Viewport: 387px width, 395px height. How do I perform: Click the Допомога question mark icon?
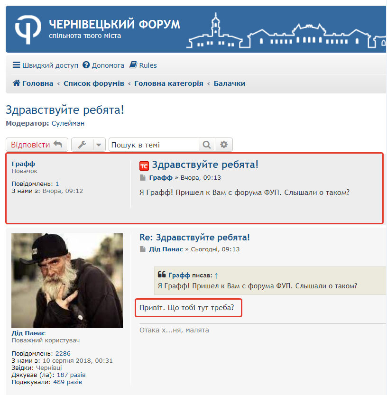pos(86,65)
